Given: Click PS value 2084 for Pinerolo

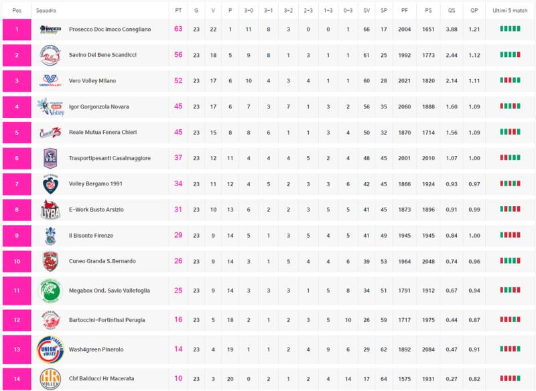Looking at the screenshot, I should coord(428,349).
